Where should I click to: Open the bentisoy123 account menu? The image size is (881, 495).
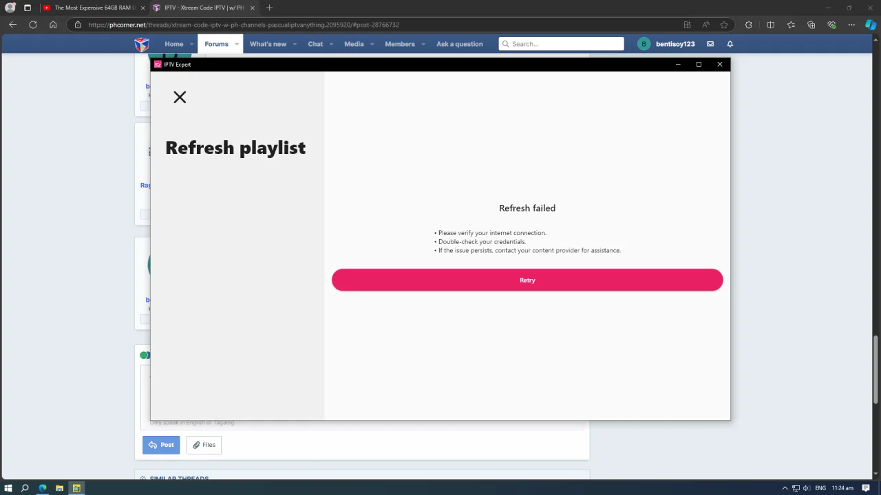[666, 44]
